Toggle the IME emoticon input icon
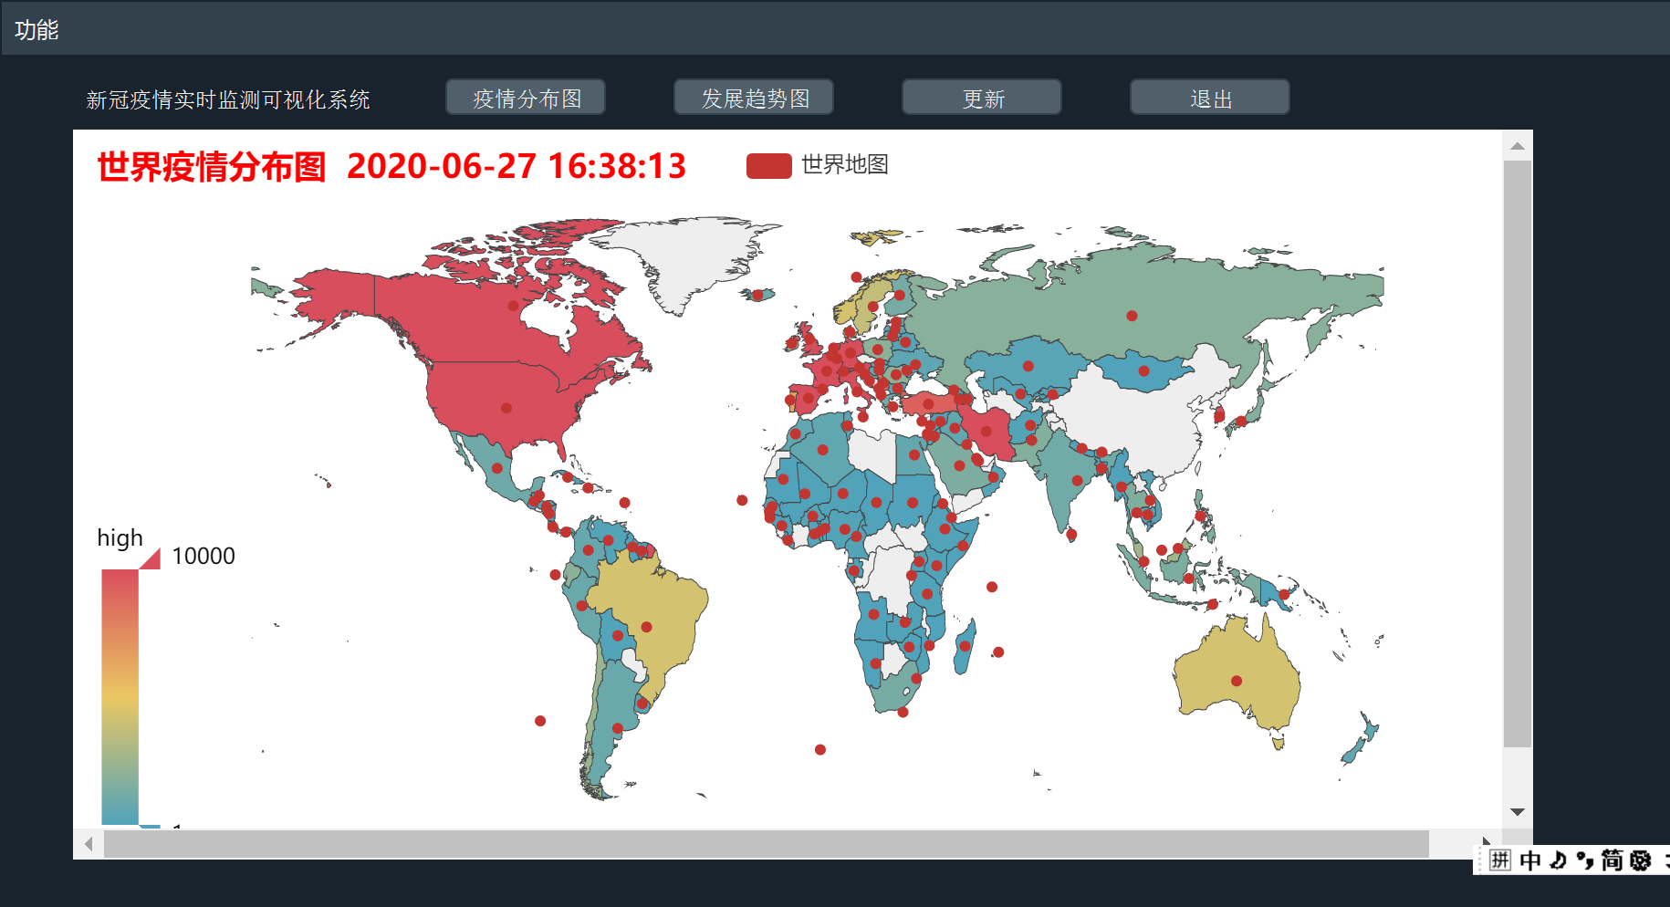Viewport: 1670px width, 907px height. [x=1558, y=860]
